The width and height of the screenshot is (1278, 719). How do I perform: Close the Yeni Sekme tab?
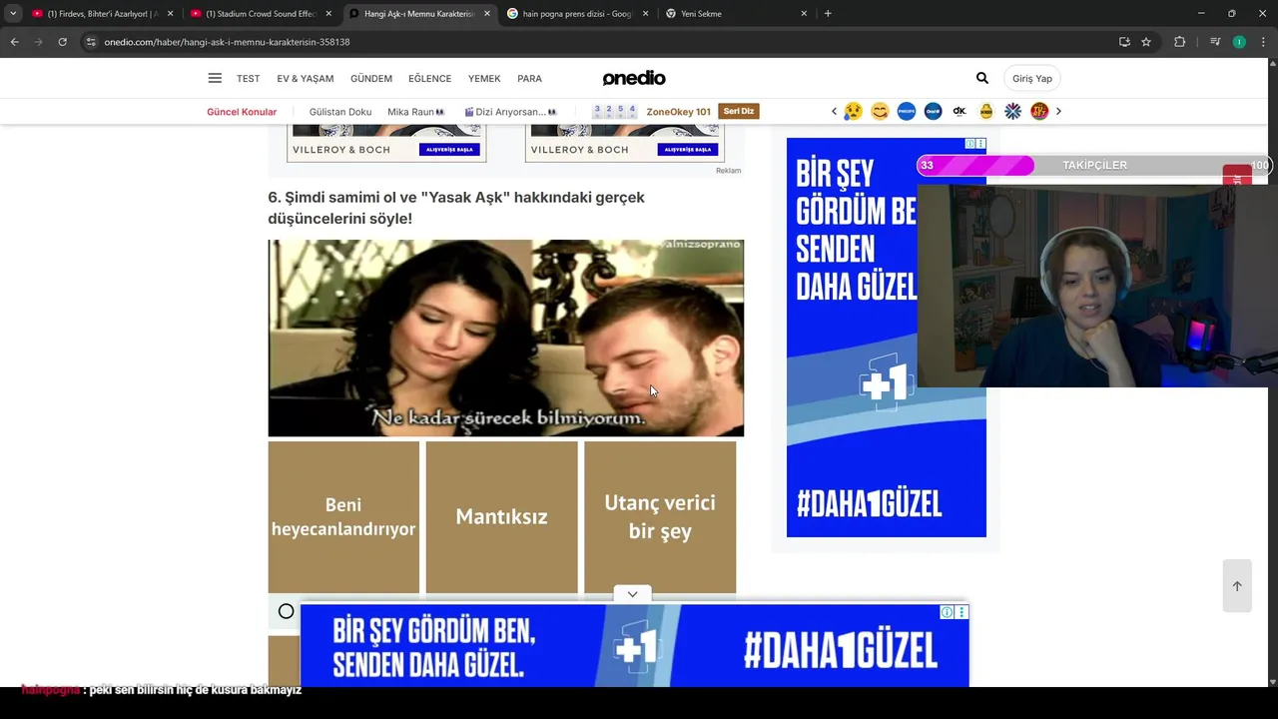point(804,14)
